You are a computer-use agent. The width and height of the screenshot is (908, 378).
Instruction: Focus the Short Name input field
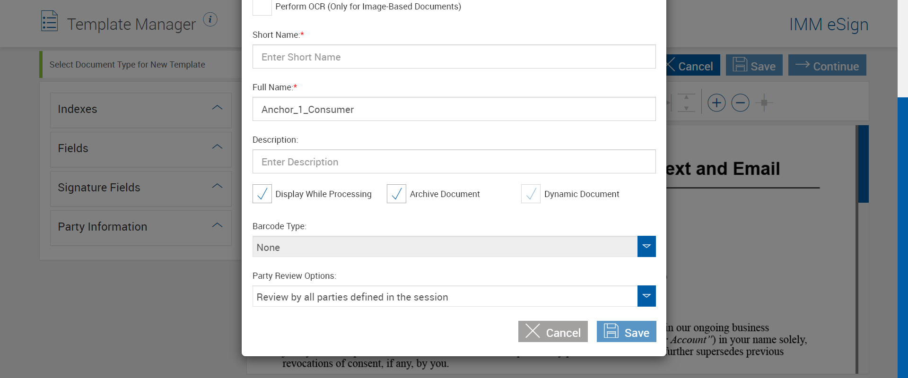tap(454, 57)
